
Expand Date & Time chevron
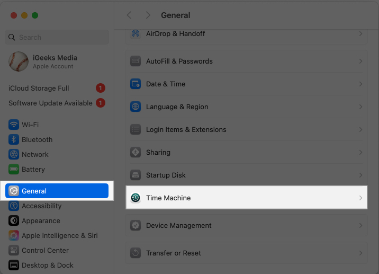pyautogui.click(x=360, y=84)
